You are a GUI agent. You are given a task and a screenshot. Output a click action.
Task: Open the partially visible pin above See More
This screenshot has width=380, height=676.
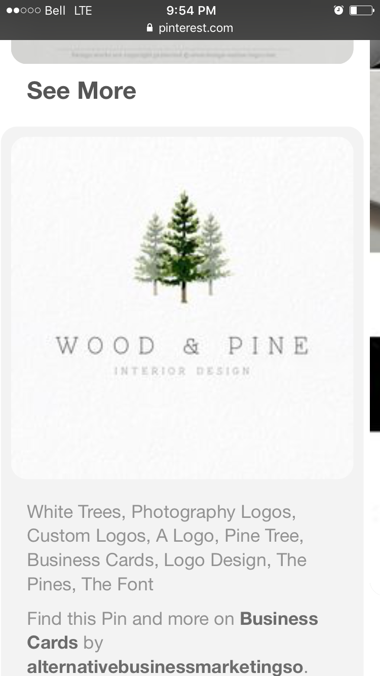182,52
